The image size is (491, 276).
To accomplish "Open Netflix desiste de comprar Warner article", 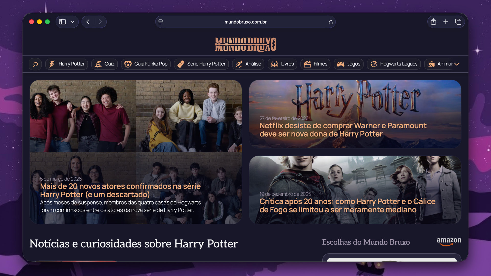I will (x=343, y=130).
